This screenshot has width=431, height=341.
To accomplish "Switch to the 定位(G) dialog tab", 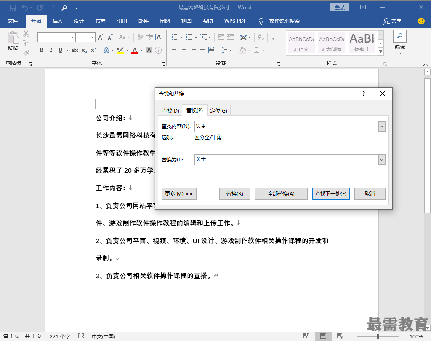I will pos(218,110).
